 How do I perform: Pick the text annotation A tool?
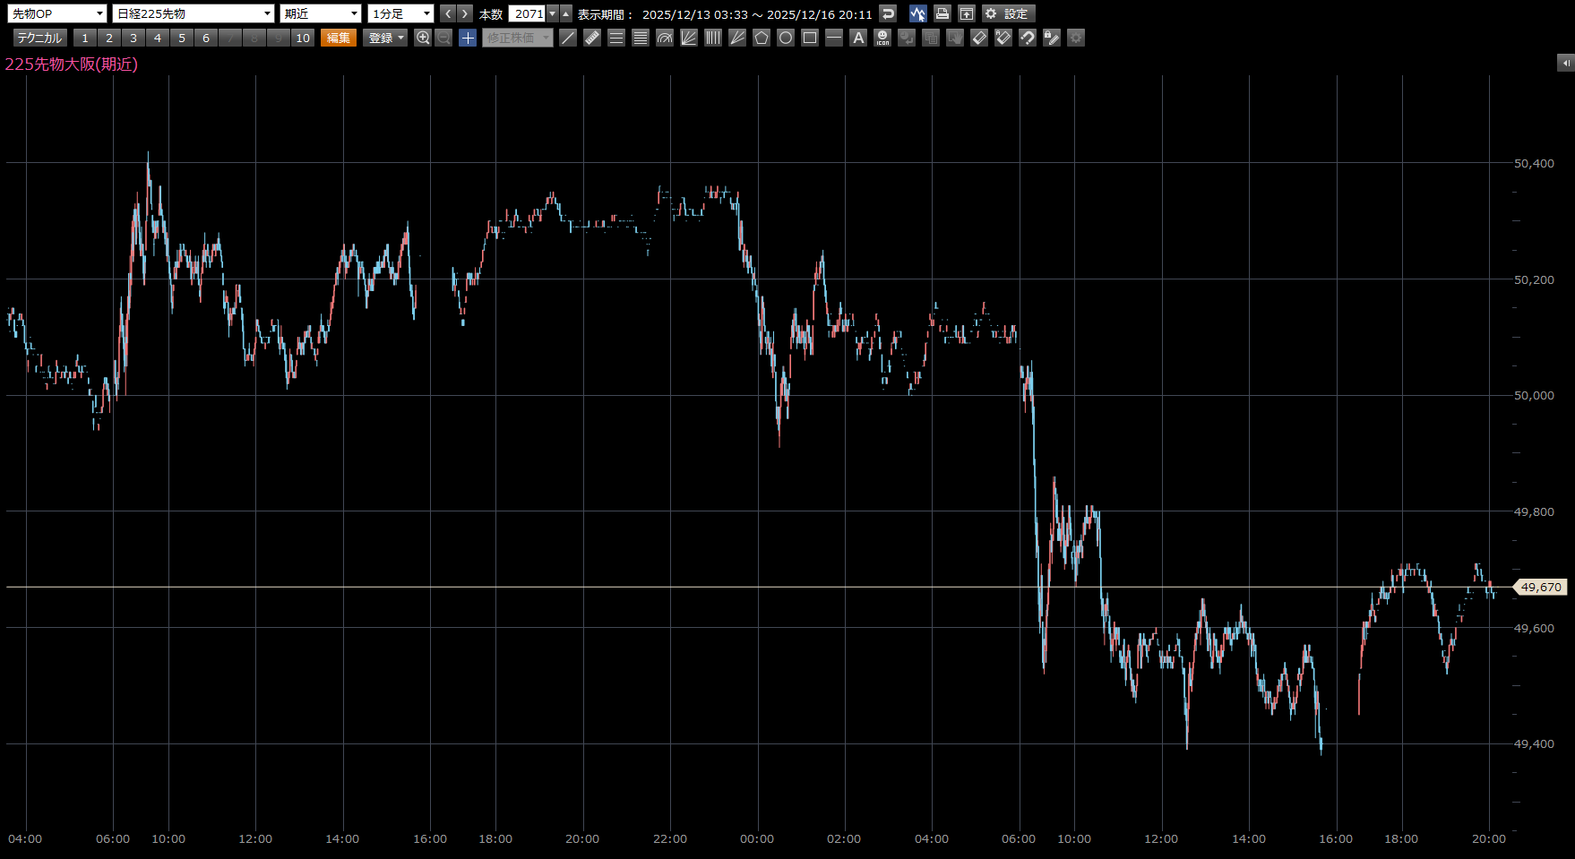[858, 38]
